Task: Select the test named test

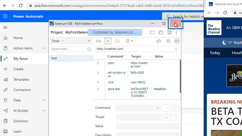Action: point(71,58)
